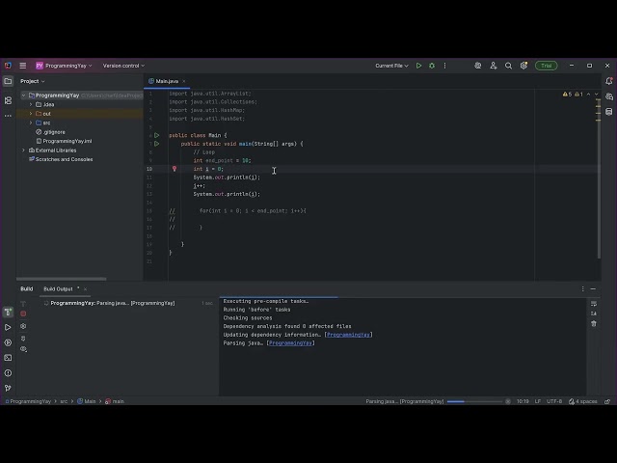Collapse the ProgrammingYay root folder
The width and height of the screenshot is (617, 463).
[23, 95]
